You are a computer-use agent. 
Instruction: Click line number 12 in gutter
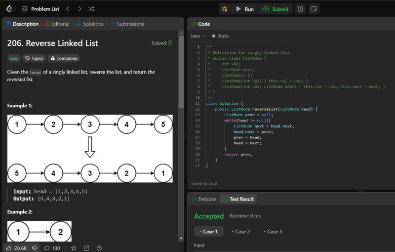coord(197,109)
